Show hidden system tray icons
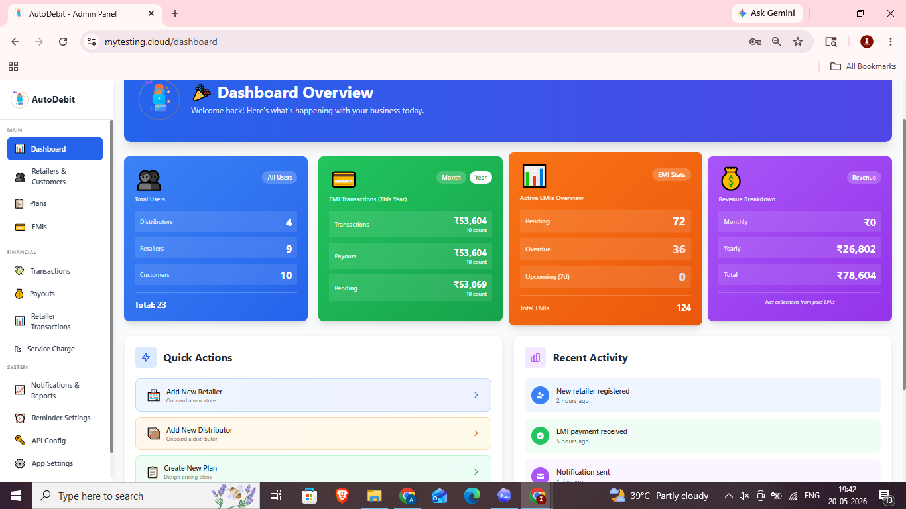This screenshot has height=509, width=906. pos(728,496)
